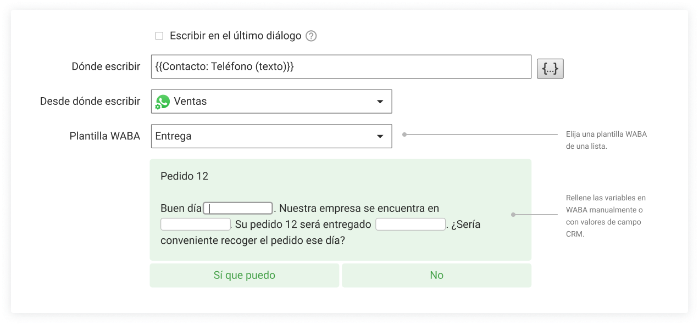Image resolution: width=699 pixels, height=325 pixels.
Task: Click the 'Pedido 12' template header
Action: click(x=184, y=176)
